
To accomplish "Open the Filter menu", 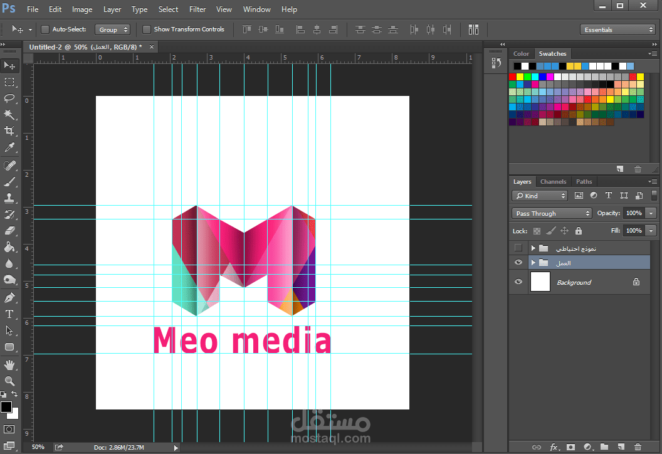I will [x=197, y=9].
